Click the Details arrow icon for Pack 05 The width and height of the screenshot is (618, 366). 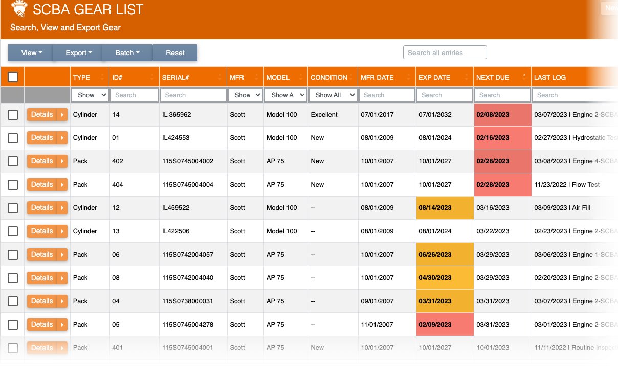[x=62, y=325]
